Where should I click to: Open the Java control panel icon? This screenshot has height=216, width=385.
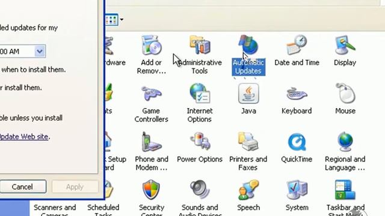248,94
